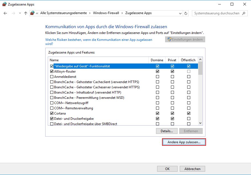The height and width of the screenshot is (175, 251).
Task: Click the Entfernen button
Action: click(x=191, y=131)
